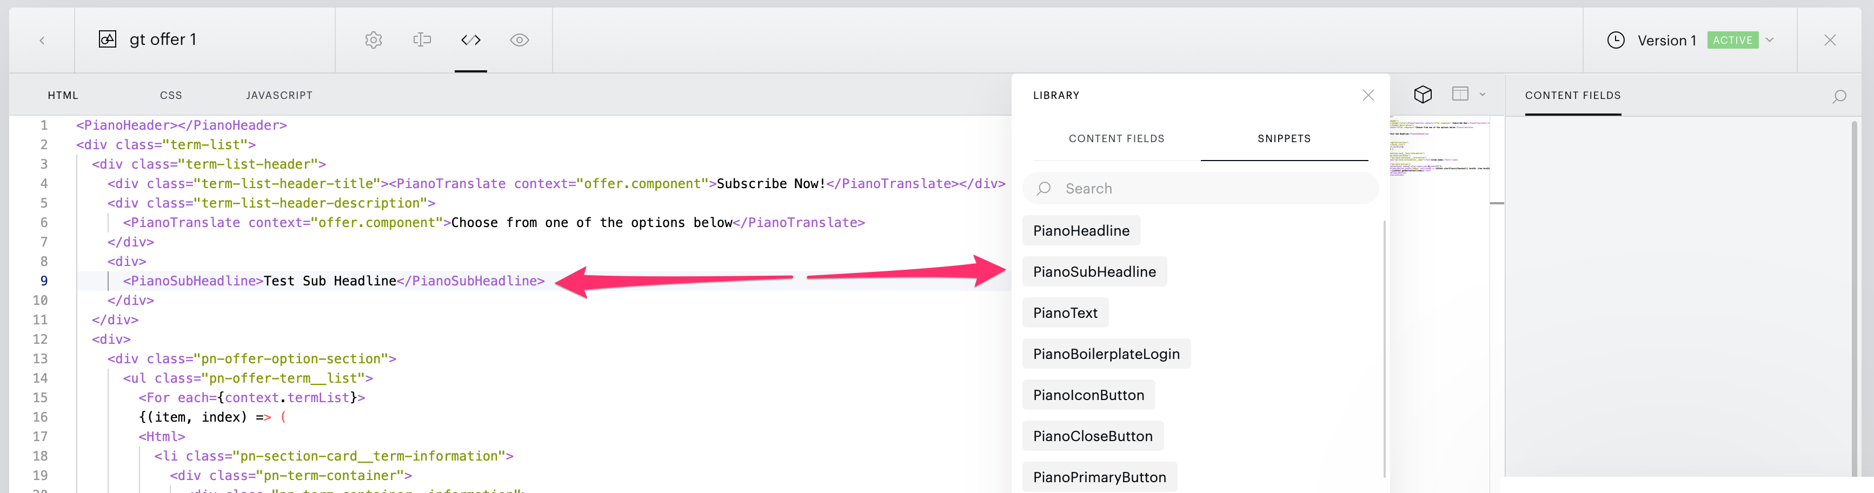Click the term-list-header div on line 3
1874x493 pixels.
coord(209,164)
